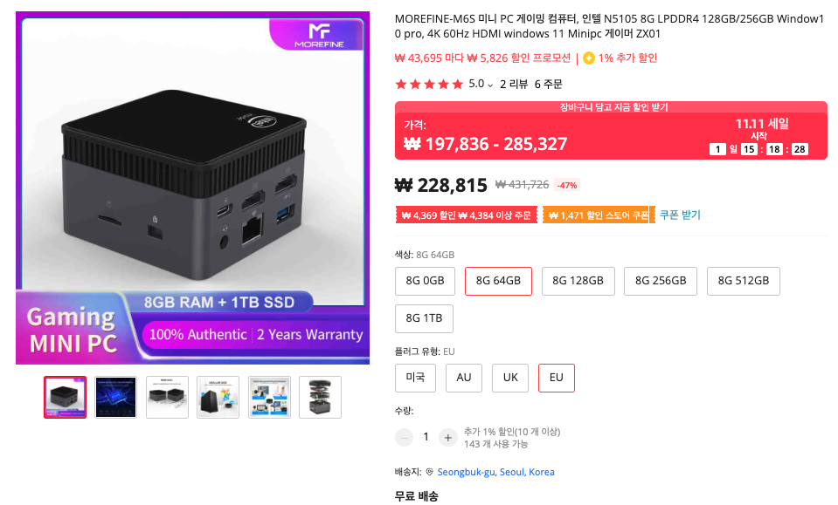This screenshot has height=505, width=838.
Task: Click the gold coin 1% discount icon
Action: (589, 58)
